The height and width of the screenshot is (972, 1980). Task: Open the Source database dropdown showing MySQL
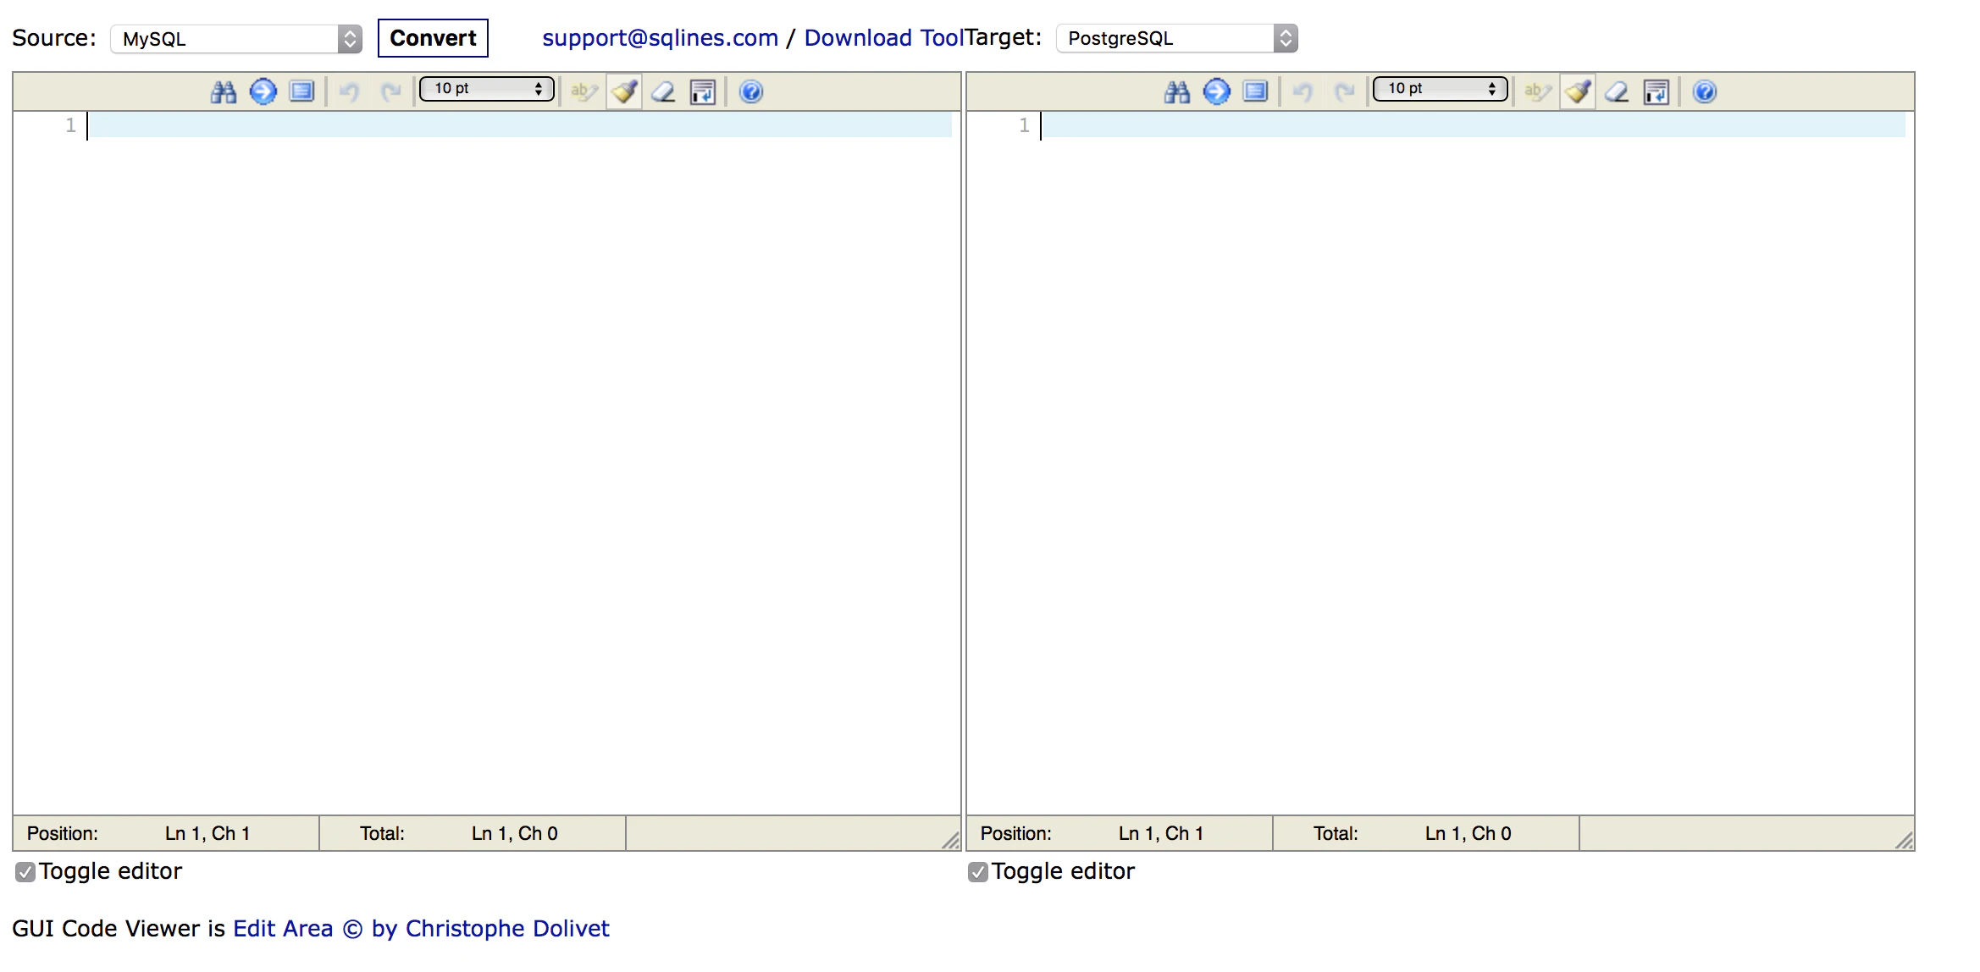236,39
